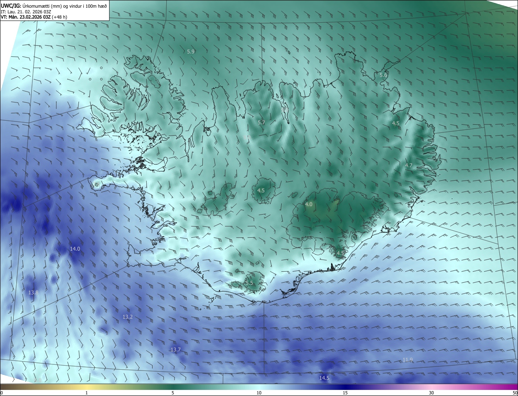This screenshot has height=396, width=518.
Task: Click the 14.5 value label
Action: (x=324, y=378)
